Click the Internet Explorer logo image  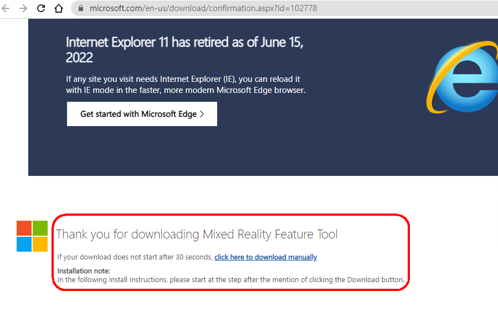(463, 77)
